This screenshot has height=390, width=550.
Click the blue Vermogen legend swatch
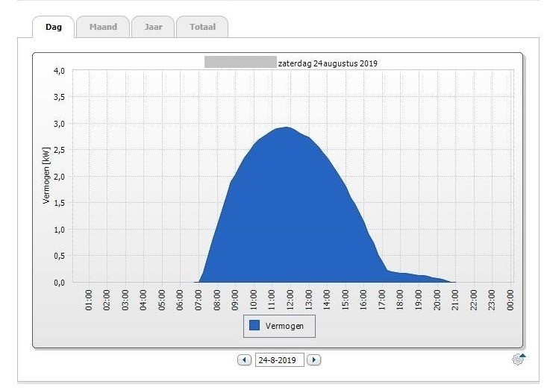(254, 326)
